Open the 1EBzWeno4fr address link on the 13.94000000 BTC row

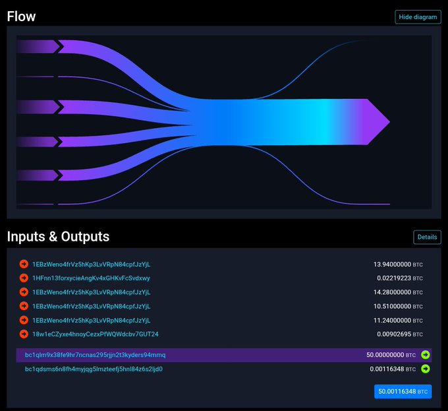click(x=91, y=265)
